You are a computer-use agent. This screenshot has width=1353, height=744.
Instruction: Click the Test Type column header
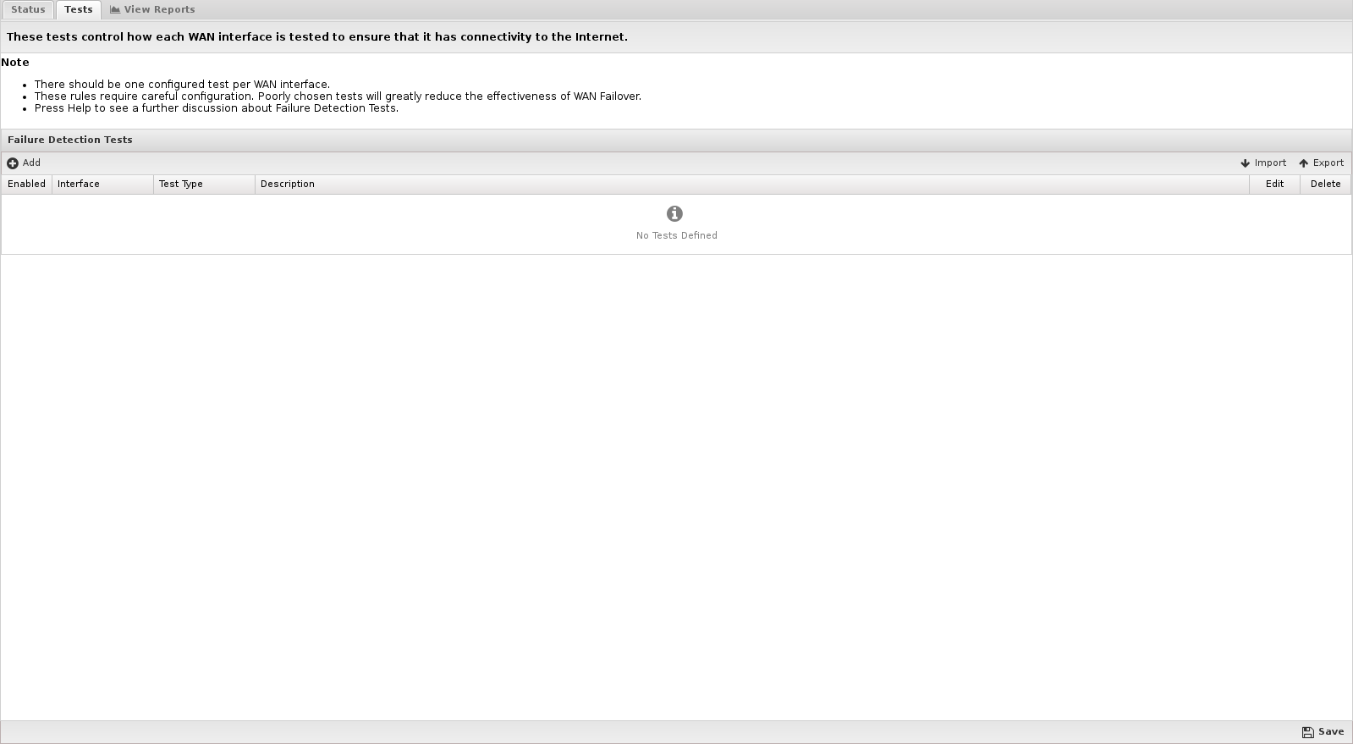(181, 184)
